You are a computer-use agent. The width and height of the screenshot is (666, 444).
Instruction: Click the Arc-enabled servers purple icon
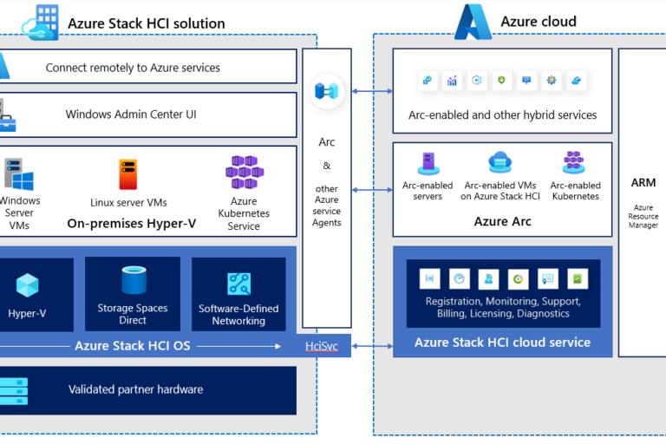(x=428, y=164)
